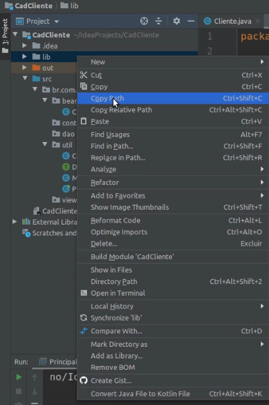269x405 pixels.
Task: Click Directory Path menu item
Action: pyautogui.click(x=173, y=282)
